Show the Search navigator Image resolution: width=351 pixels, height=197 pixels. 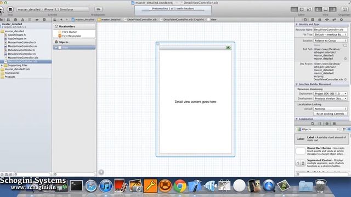click(15, 20)
